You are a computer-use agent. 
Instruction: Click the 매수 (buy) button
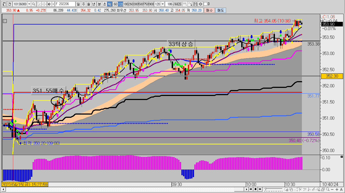tap(209, 10)
